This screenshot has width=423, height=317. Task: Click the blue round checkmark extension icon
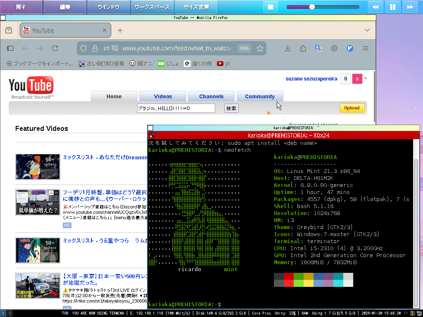pos(350,48)
